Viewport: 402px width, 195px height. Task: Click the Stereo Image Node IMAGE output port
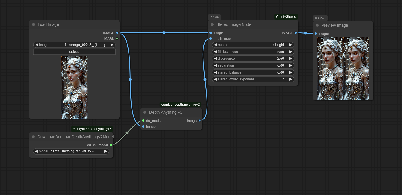click(296, 33)
